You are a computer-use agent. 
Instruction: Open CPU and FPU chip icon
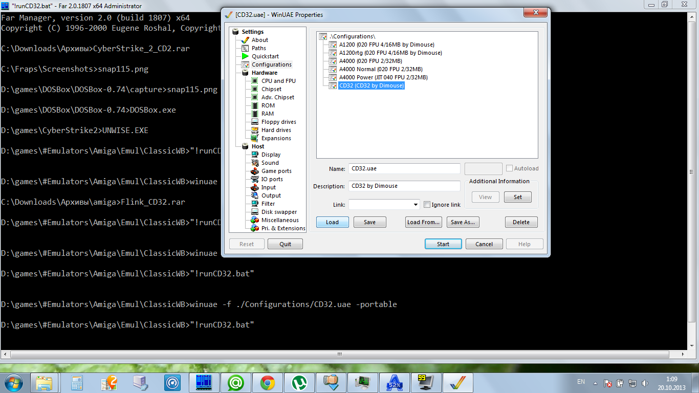click(x=256, y=81)
